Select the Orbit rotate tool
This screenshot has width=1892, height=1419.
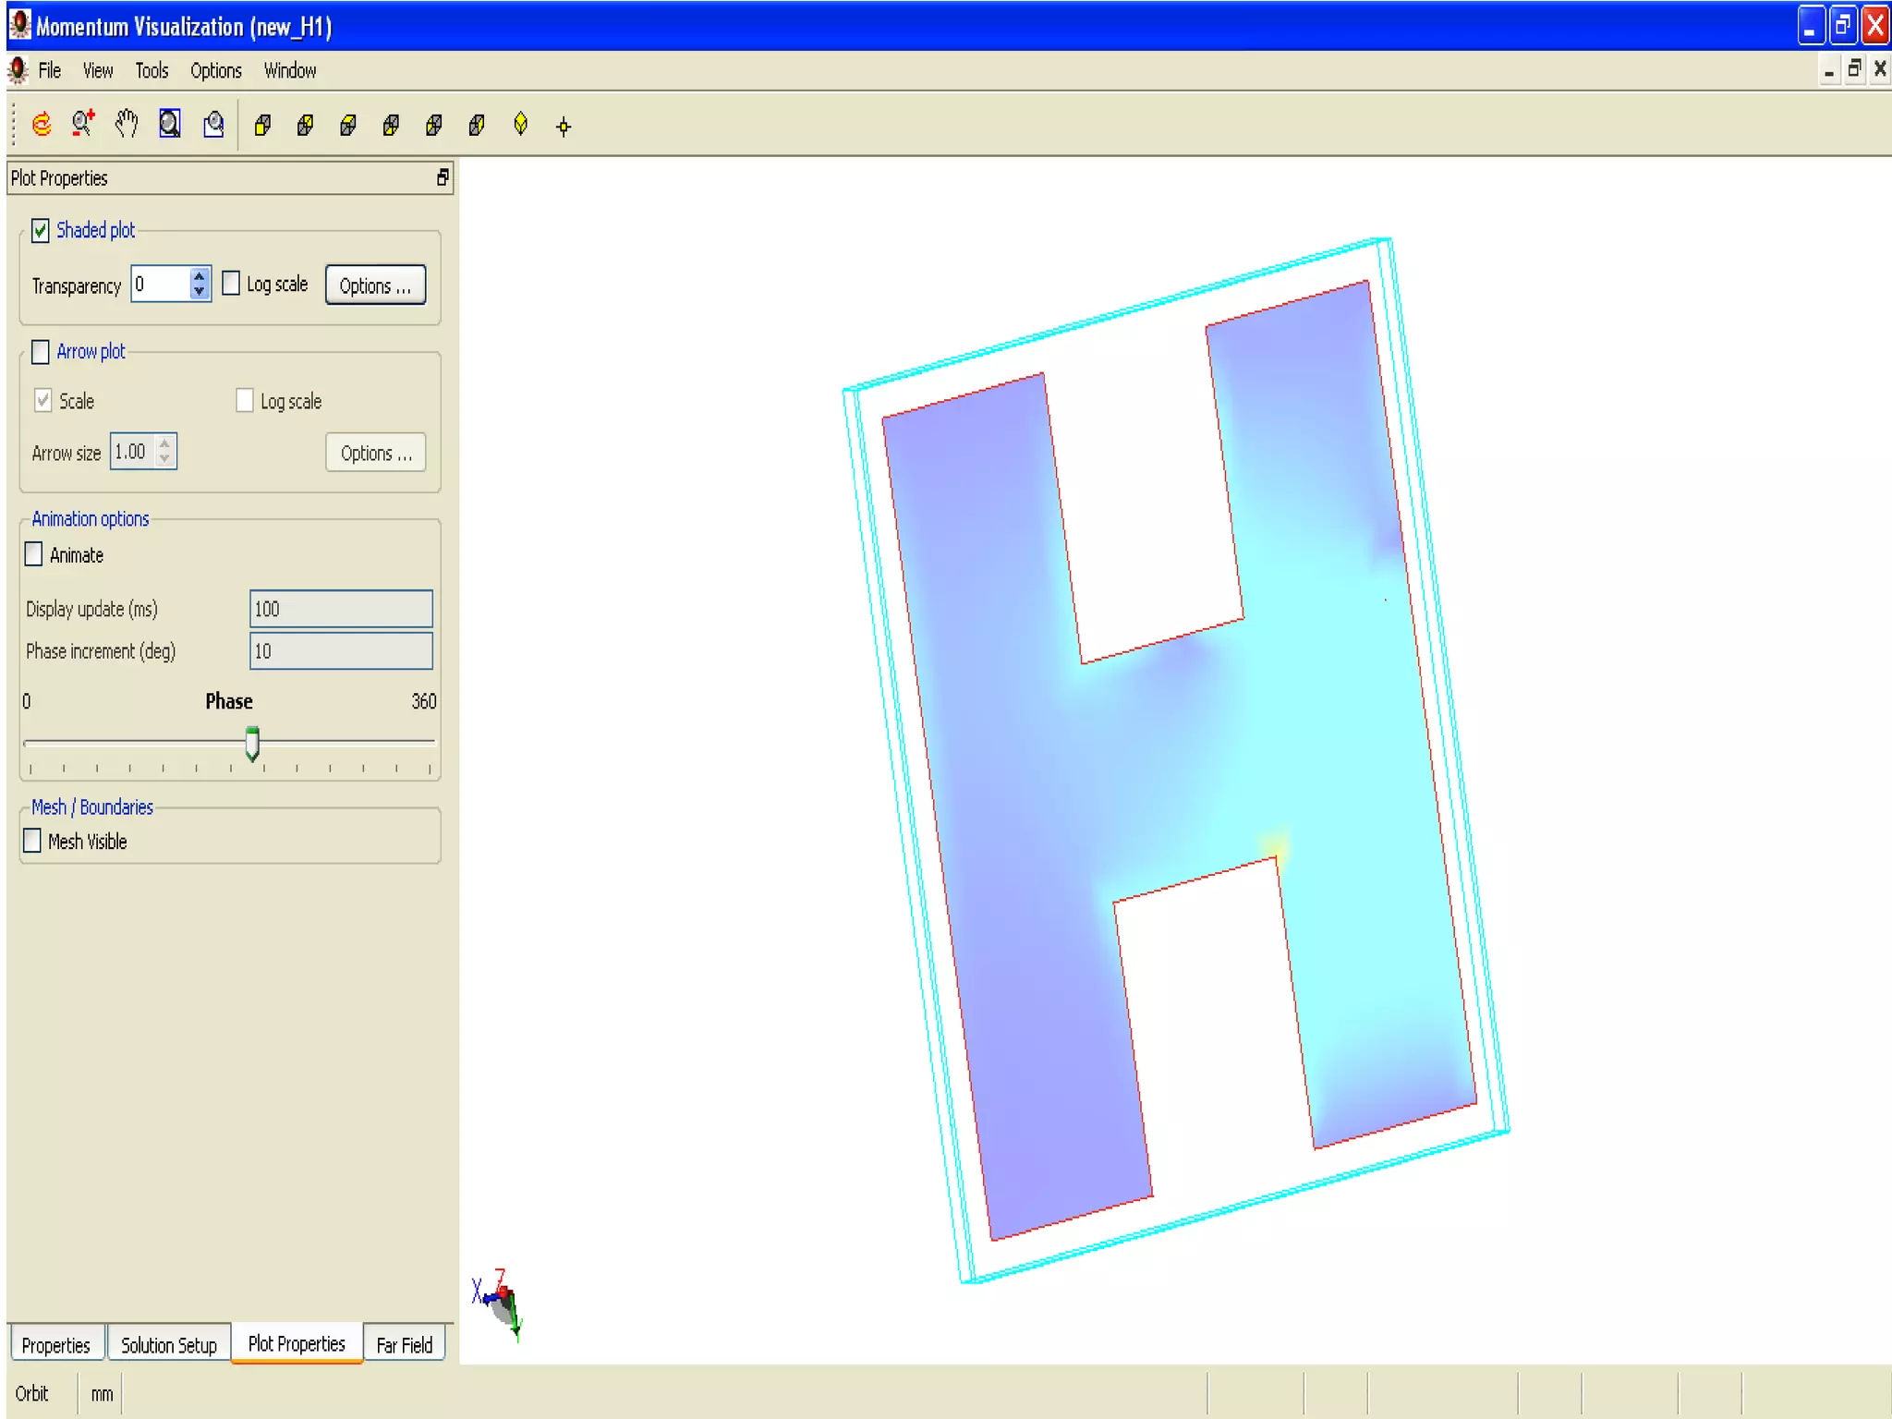click(x=42, y=124)
